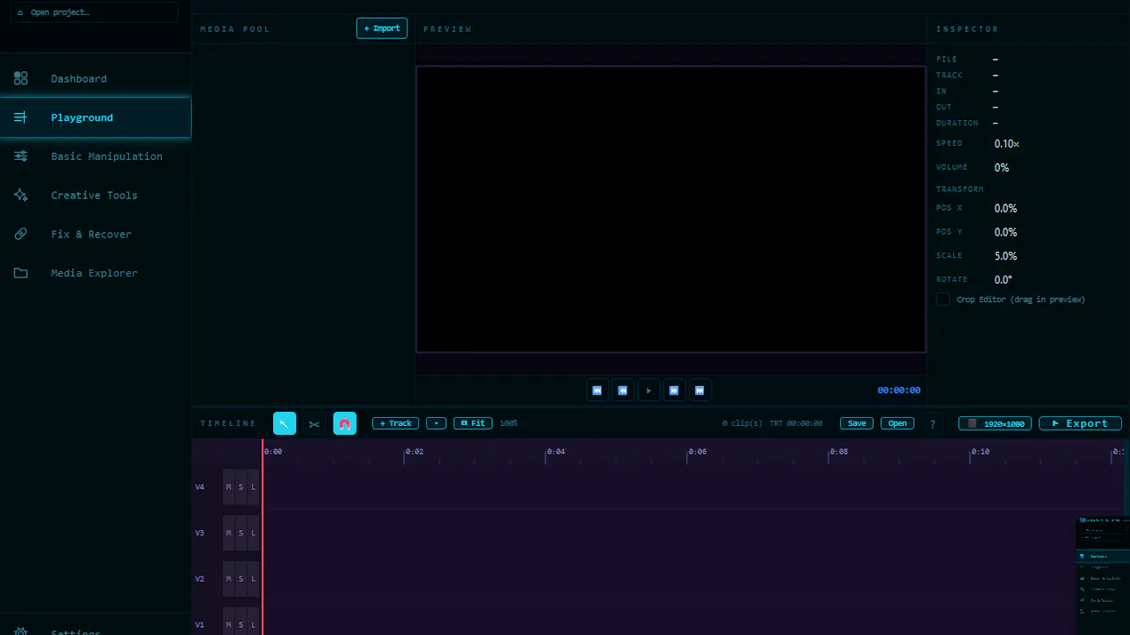Click the V4 track label
Viewport: 1130px width, 635px height.
coord(200,487)
